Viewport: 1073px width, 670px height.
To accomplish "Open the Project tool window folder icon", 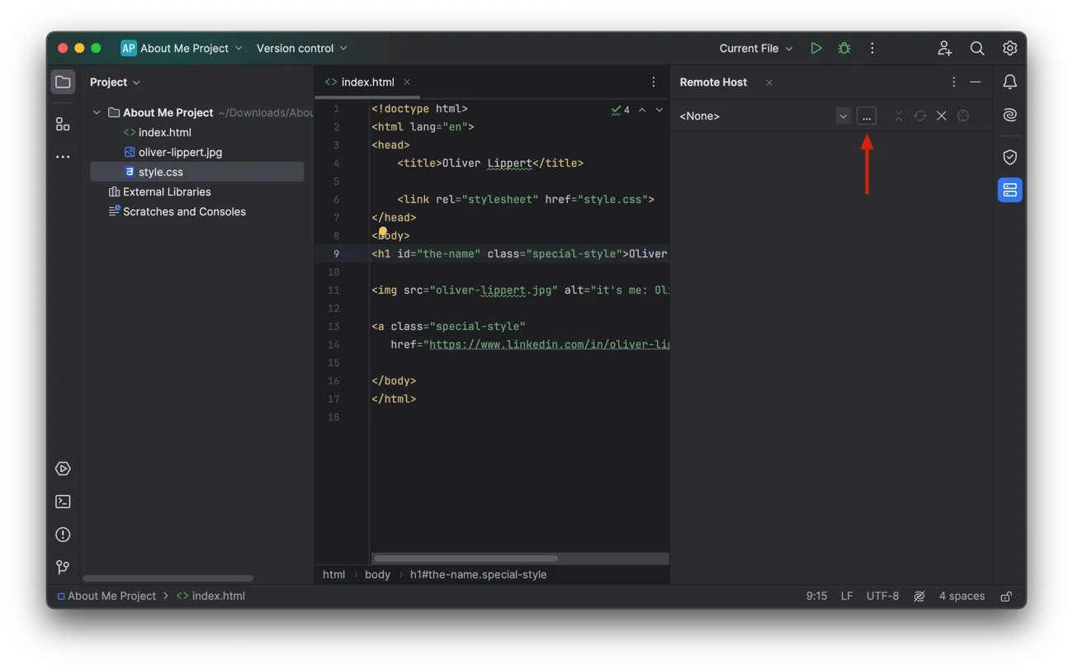I will [63, 82].
